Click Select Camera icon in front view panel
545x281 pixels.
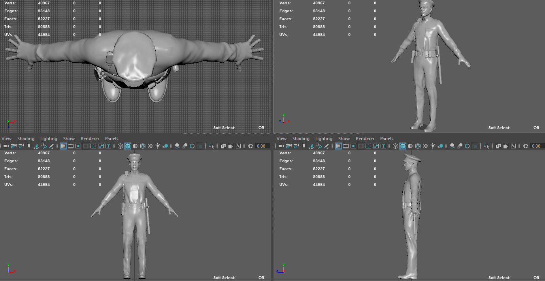point(6,146)
